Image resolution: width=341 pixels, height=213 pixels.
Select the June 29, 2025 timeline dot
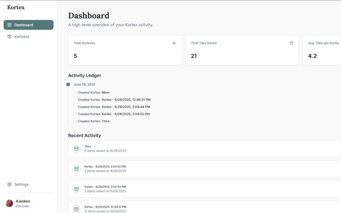(x=68, y=84)
